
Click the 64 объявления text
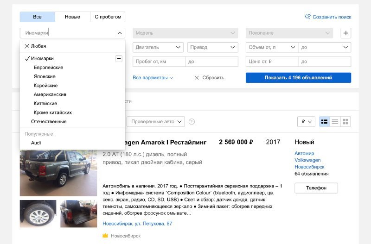311,174
